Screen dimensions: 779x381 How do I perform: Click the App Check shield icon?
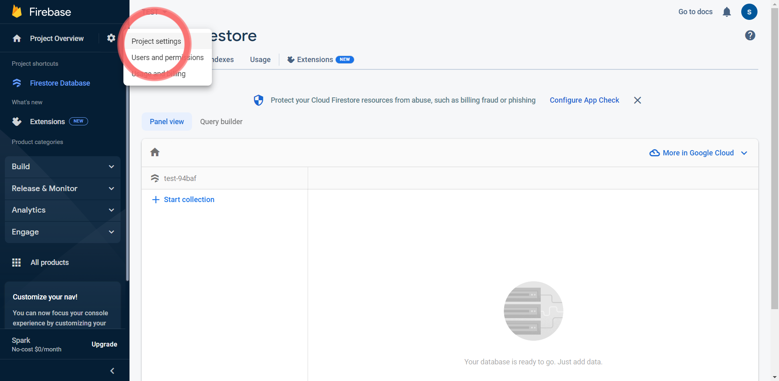click(259, 100)
